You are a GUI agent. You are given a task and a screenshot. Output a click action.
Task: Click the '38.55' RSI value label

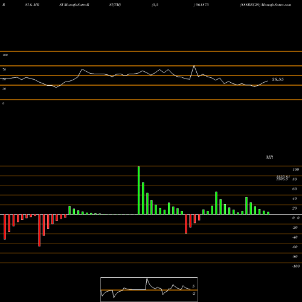(x=278, y=79)
